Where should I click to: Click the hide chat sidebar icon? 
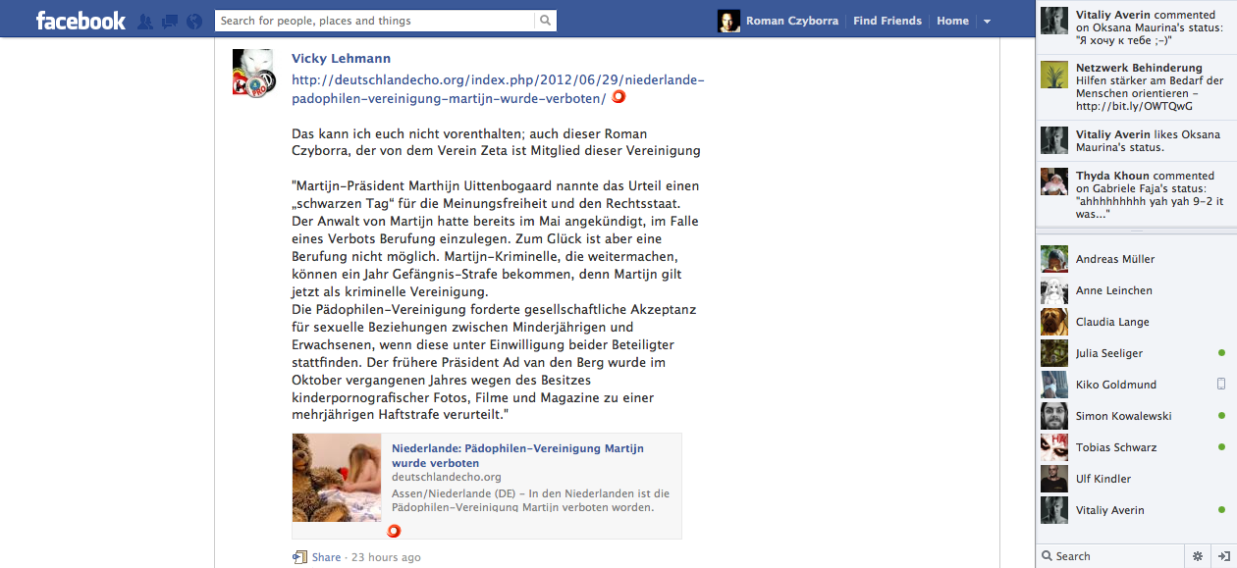tap(1223, 556)
